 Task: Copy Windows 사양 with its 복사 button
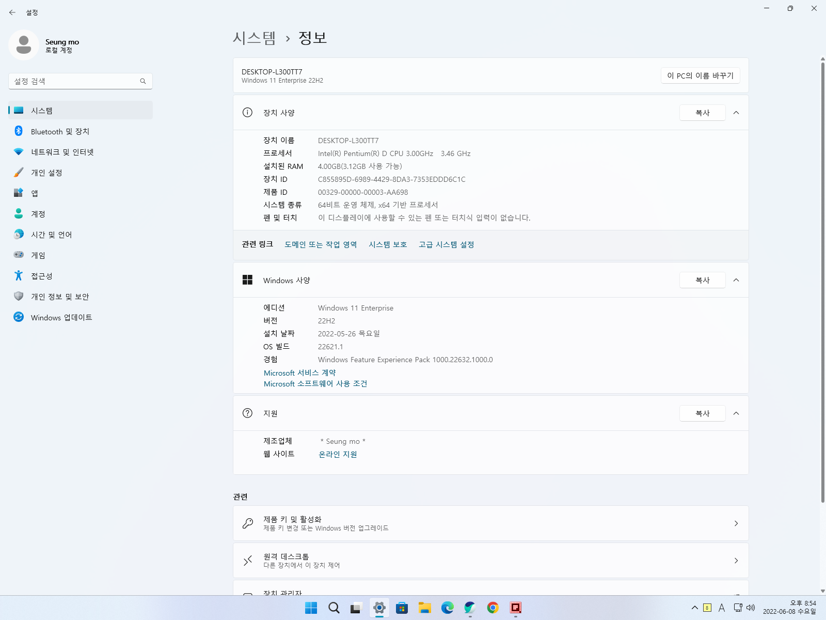(x=703, y=280)
